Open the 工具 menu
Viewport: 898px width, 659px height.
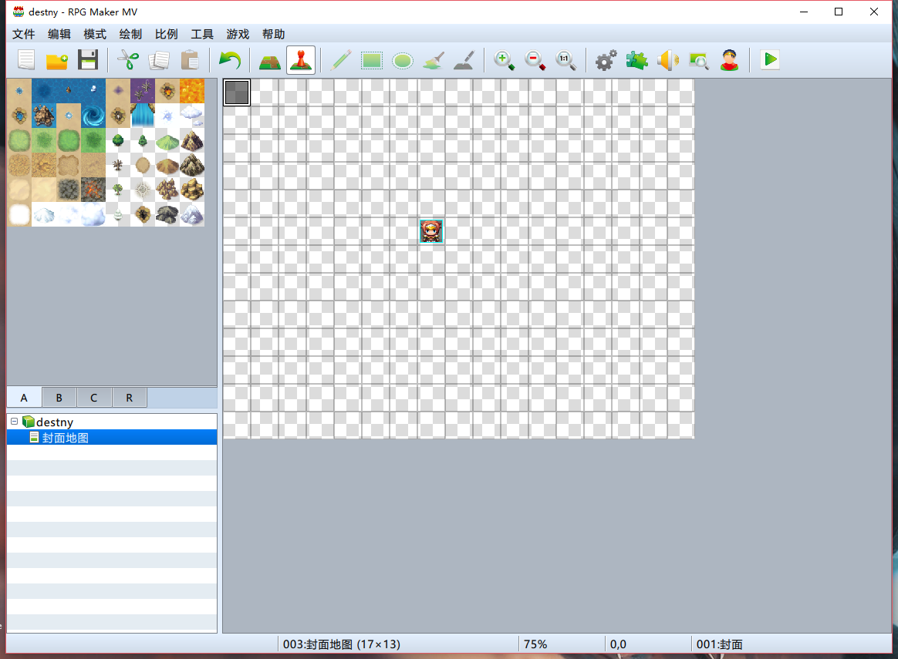point(201,35)
